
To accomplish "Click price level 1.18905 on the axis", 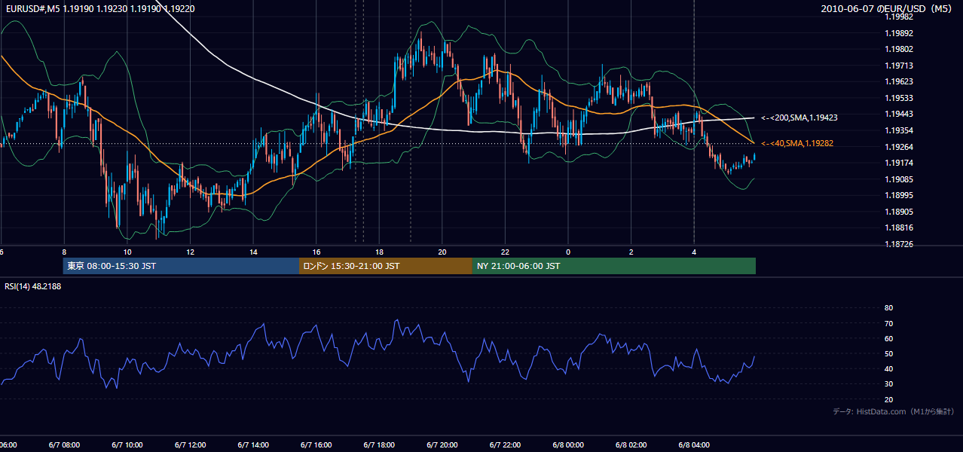I will coord(898,212).
